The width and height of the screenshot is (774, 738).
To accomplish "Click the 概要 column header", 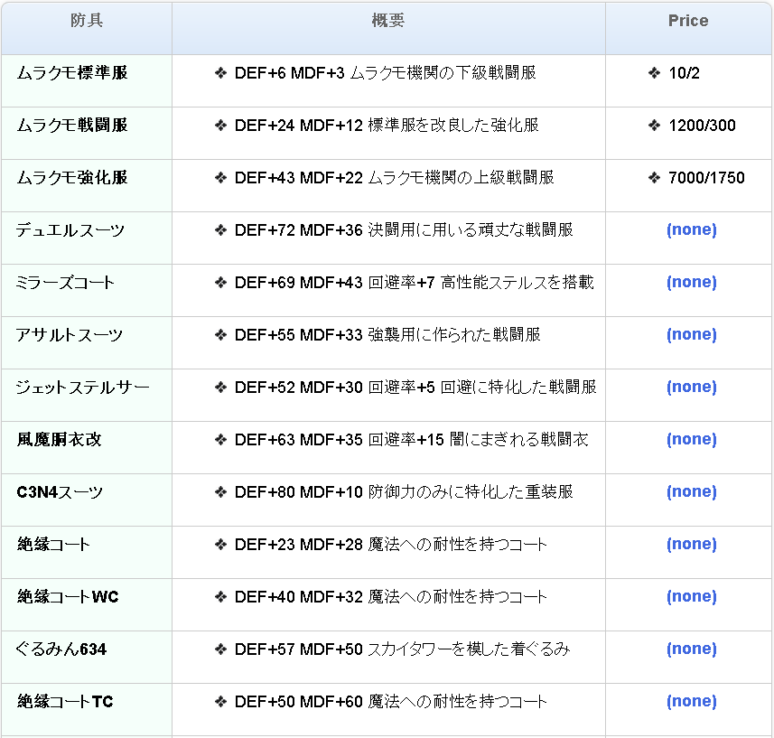I will 388,21.
